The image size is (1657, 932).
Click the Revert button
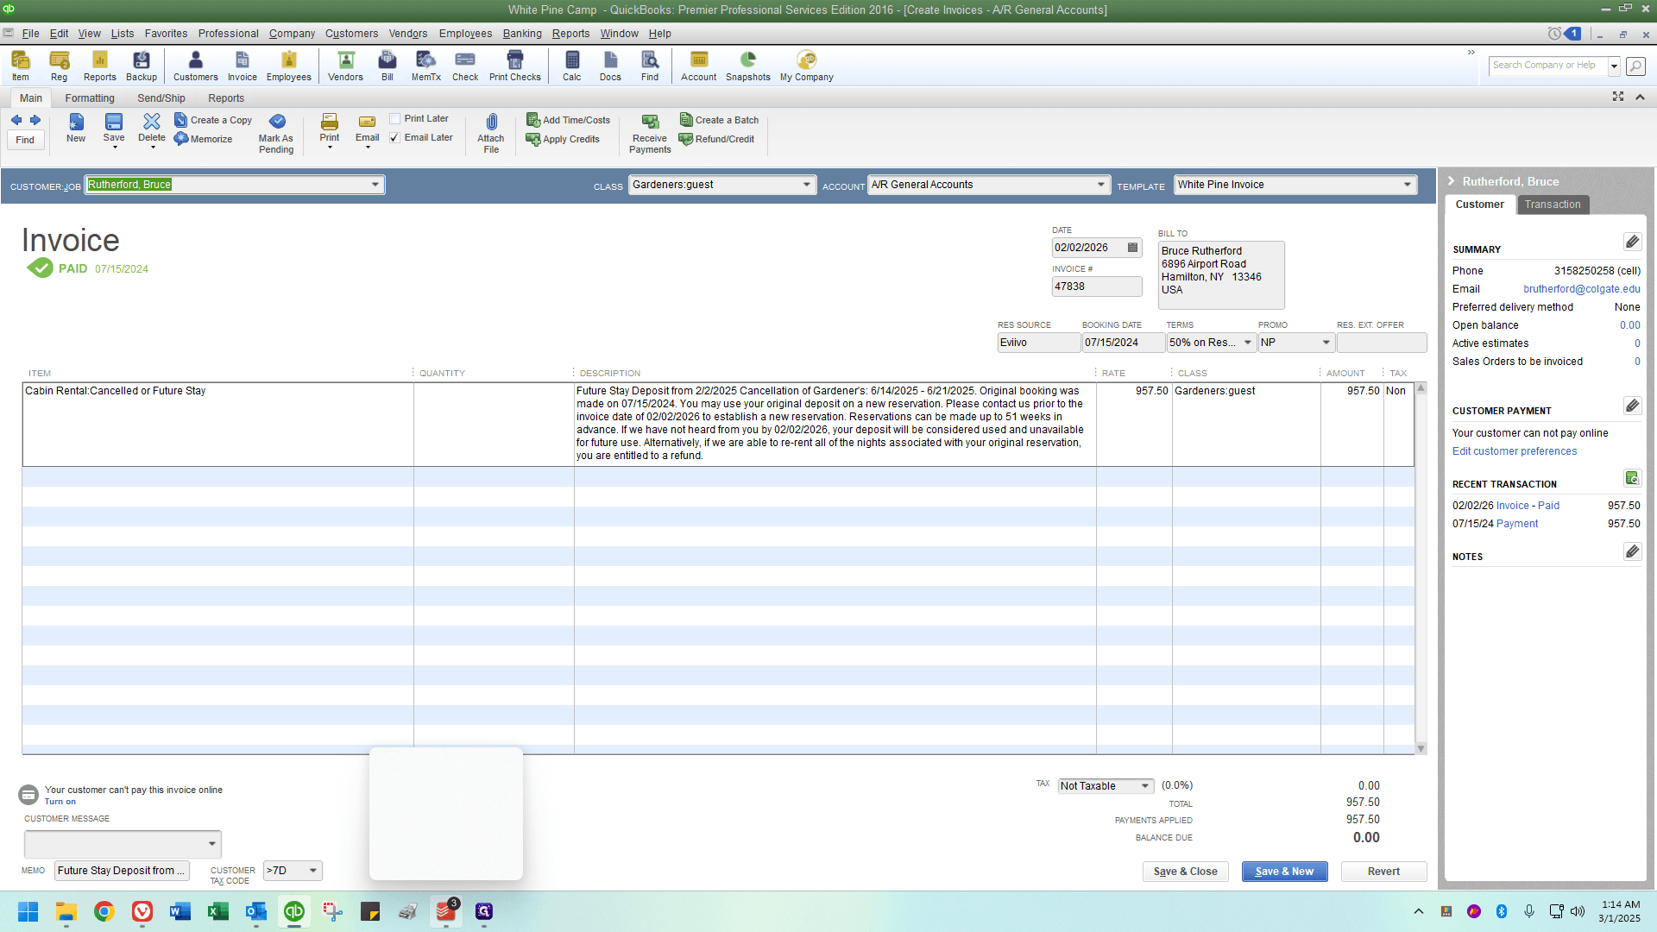click(1383, 872)
